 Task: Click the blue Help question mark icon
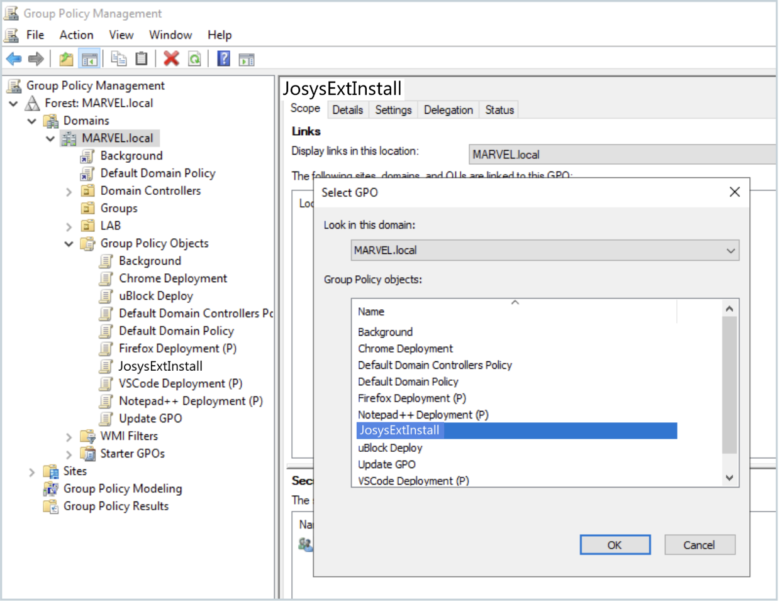pos(223,58)
